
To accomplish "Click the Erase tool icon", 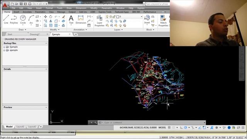I will [x=63, y=17].
